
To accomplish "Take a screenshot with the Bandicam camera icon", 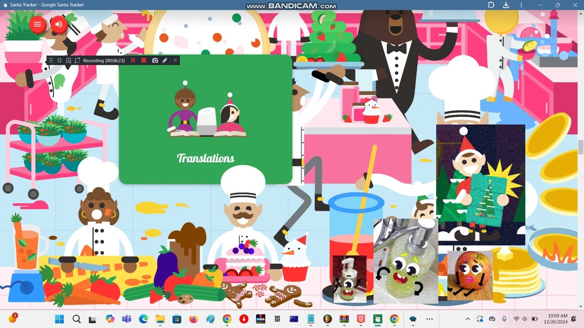I will tap(155, 61).
